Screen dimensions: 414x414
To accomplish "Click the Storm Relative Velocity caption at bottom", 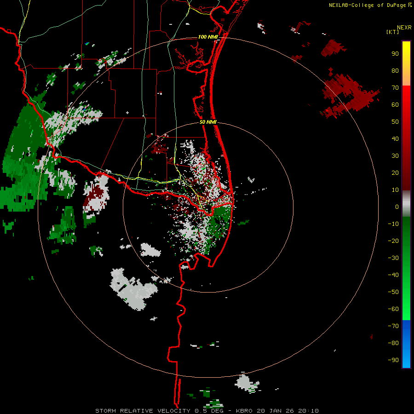I will click(207, 411).
